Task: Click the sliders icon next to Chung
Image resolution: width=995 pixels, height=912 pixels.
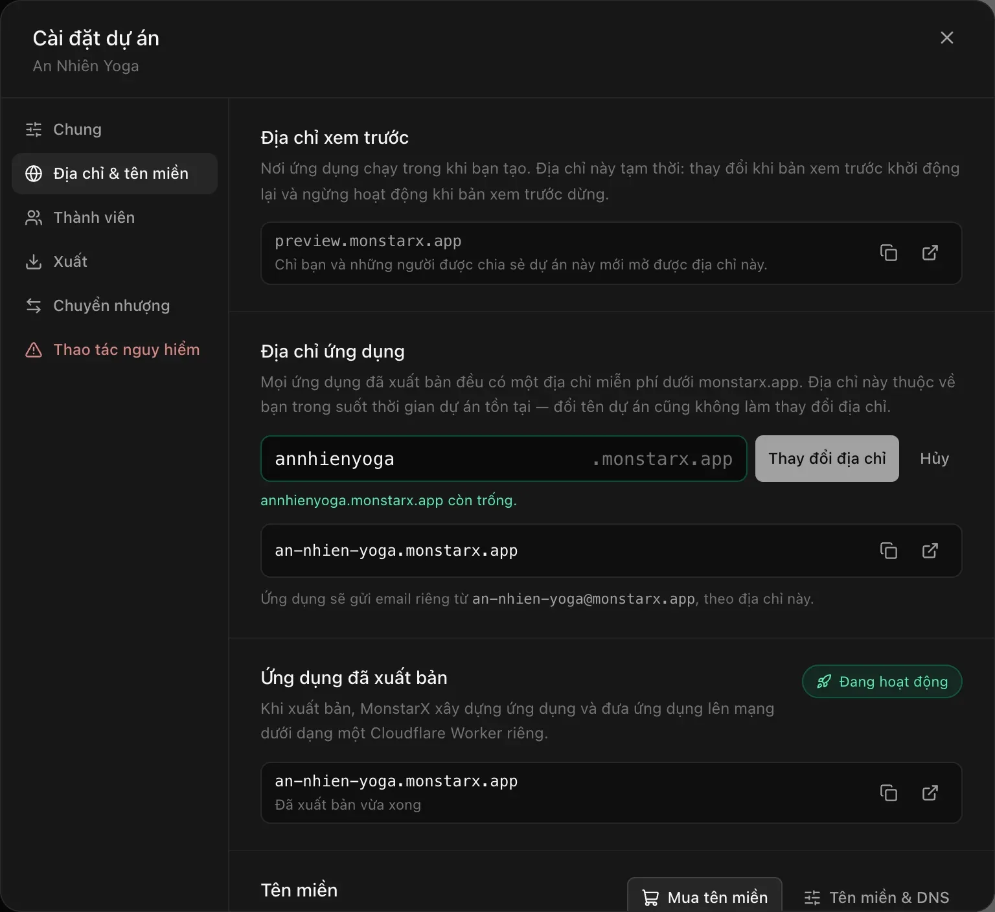Action: click(x=34, y=130)
